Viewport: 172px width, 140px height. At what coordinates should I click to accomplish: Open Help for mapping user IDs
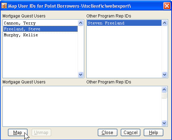click(154, 132)
